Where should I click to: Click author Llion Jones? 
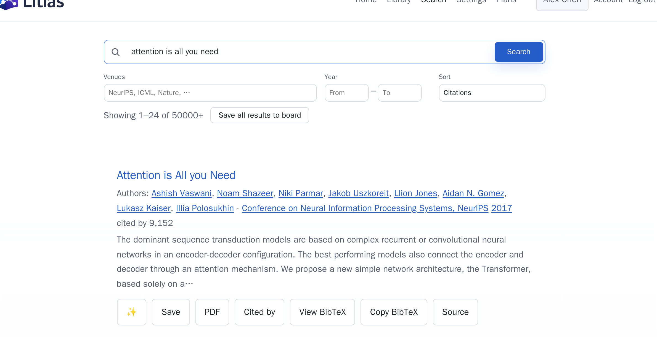point(415,193)
